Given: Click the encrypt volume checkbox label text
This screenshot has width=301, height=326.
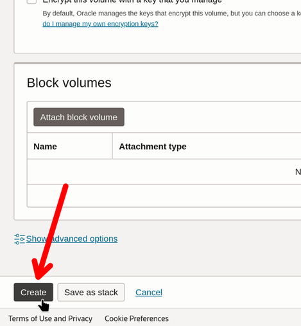Looking at the screenshot, I should tap(132, 2).
